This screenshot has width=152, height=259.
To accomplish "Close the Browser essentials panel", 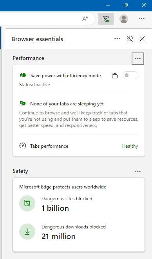I will coord(142,39).
